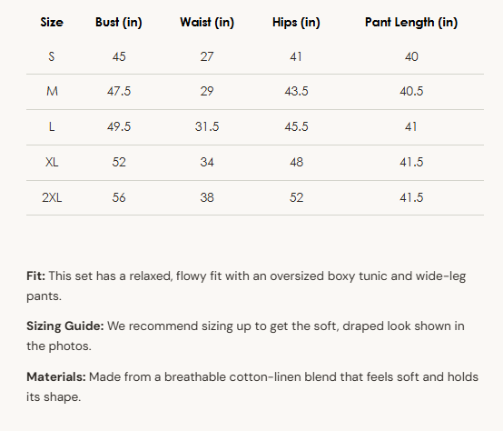Image resolution: width=503 pixels, height=431 pixels.
Task: Select the M size row label
Action: tap(52, 92)
